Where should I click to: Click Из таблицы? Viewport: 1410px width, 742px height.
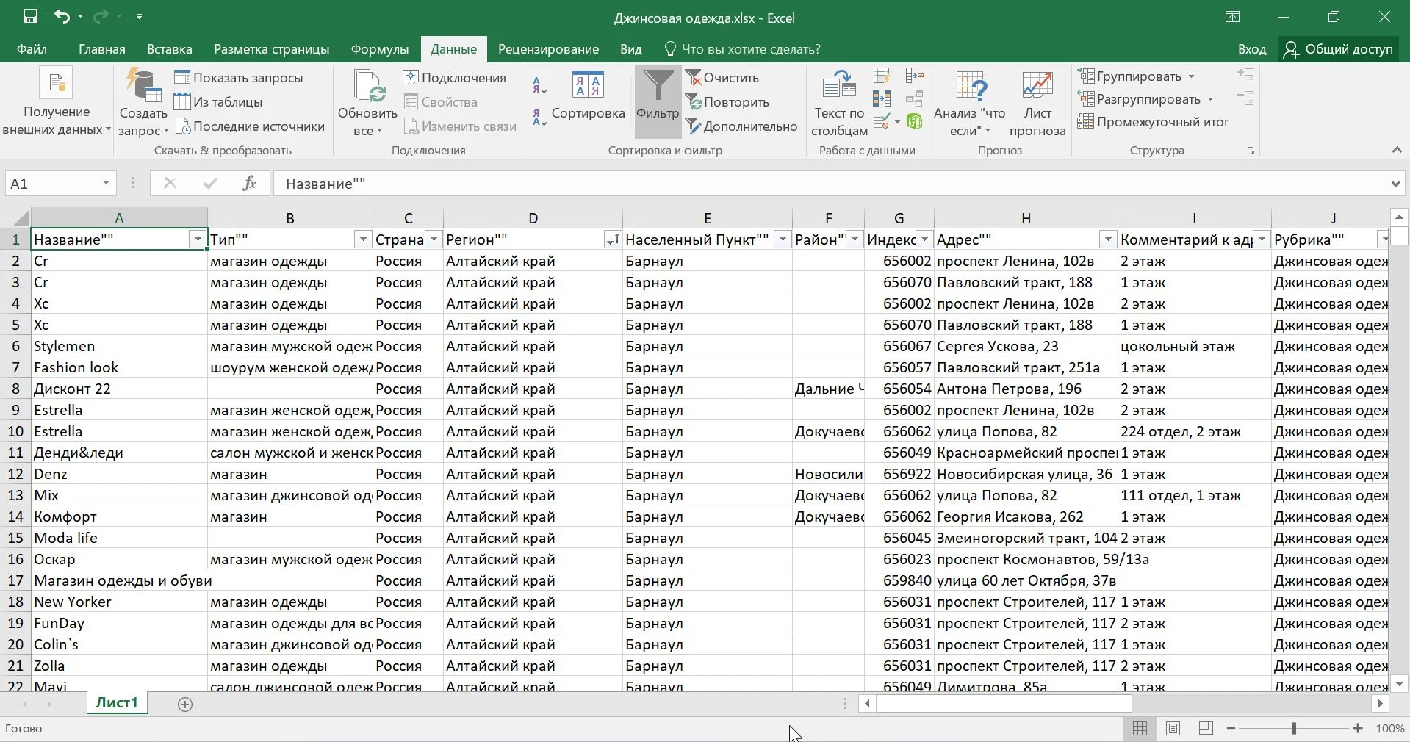tap(218, 102)
